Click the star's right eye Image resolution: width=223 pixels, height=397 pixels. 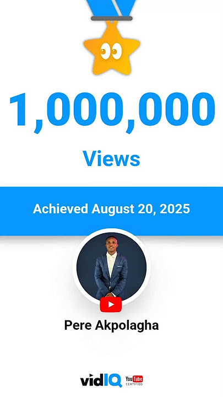pos(117,51)
